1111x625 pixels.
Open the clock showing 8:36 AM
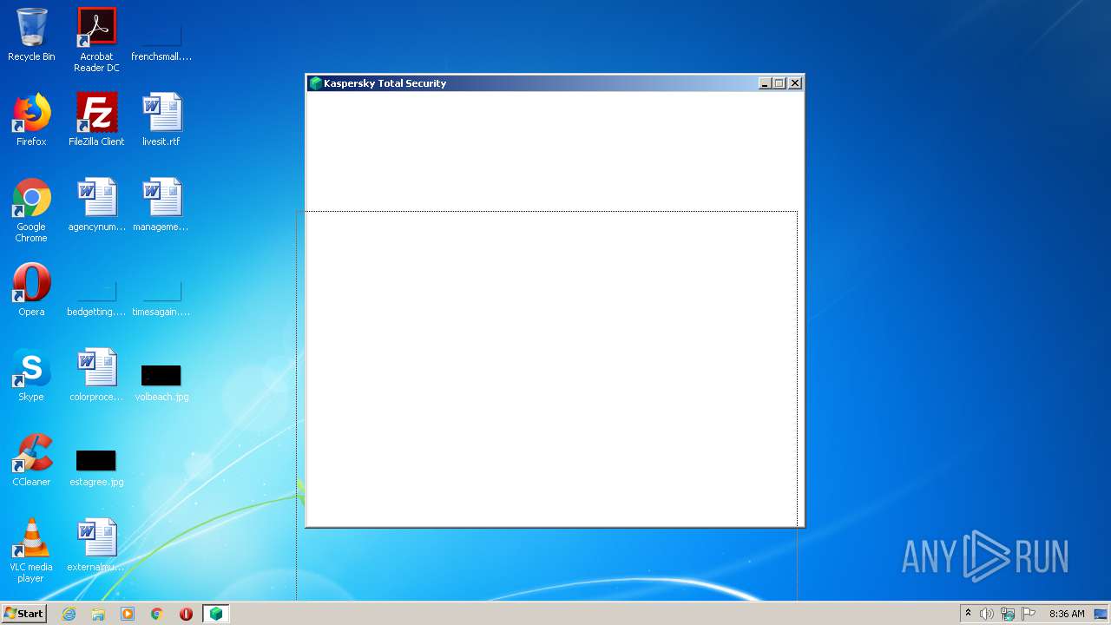point(1067,614)
